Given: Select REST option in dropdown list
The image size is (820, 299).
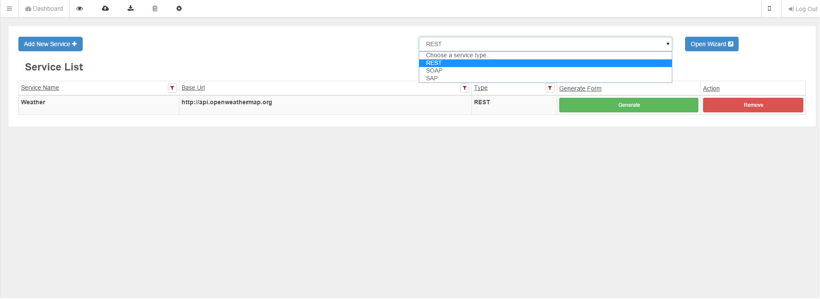Looking at the screenshot, I should [x=434, y=63].
